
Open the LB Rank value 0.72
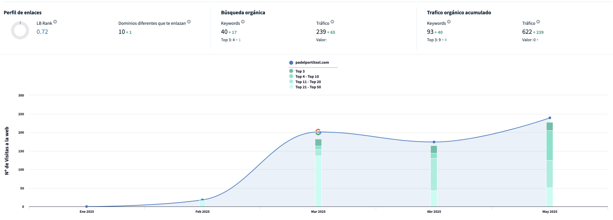click(x=42, y=32)
